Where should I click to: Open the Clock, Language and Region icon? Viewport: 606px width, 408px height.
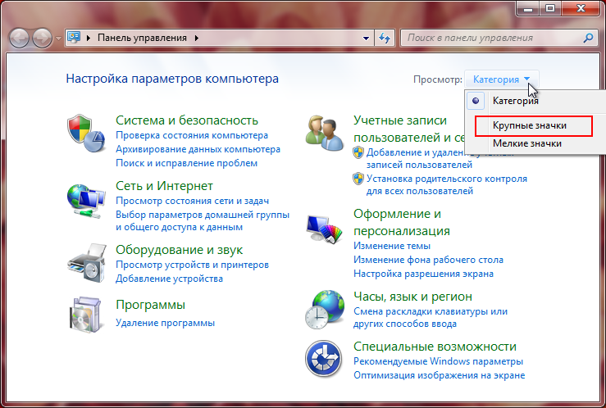click(324, 309)
